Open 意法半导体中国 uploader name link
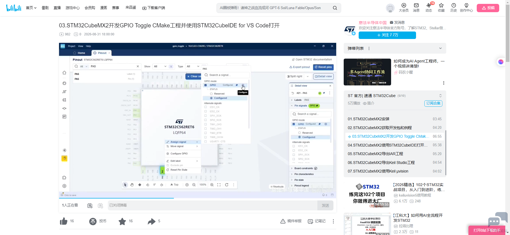Image resolution: width=510 pixels, height=235 pixels. coord(373,22)
